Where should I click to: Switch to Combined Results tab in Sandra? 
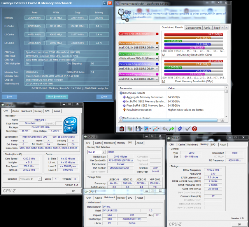pos(172,28)
